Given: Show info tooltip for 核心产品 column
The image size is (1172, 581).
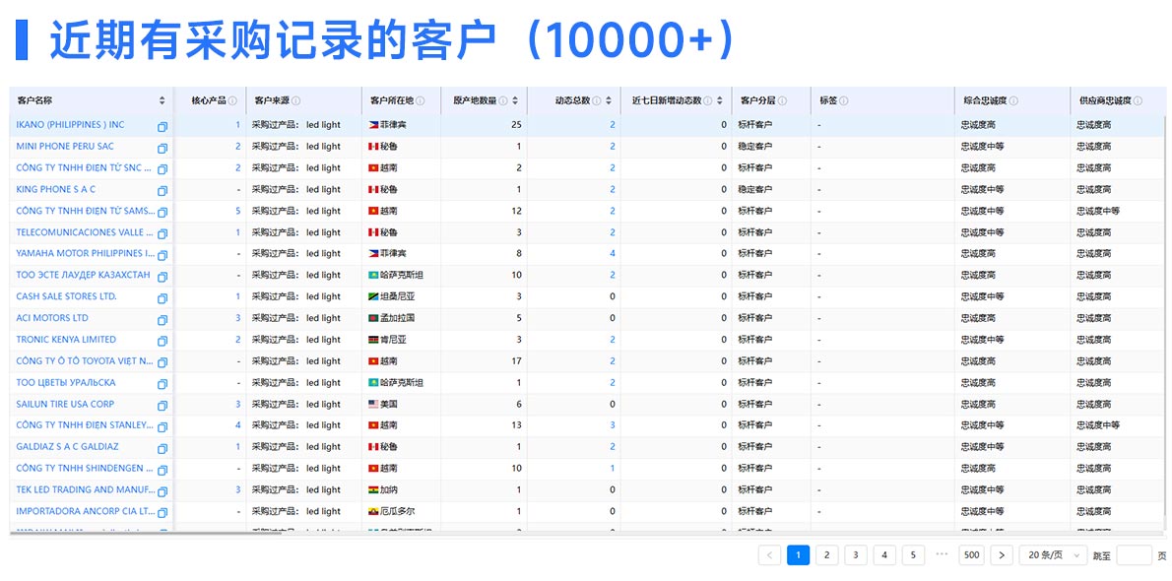Looking at the screenshot, I should pyautogui.click(x=232, y=100).
